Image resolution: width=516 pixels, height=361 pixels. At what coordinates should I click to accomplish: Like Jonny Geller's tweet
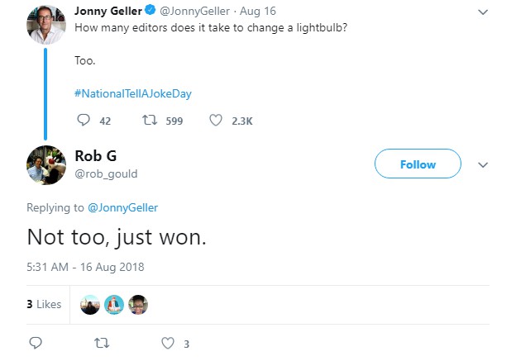click(x=217, y=121)
